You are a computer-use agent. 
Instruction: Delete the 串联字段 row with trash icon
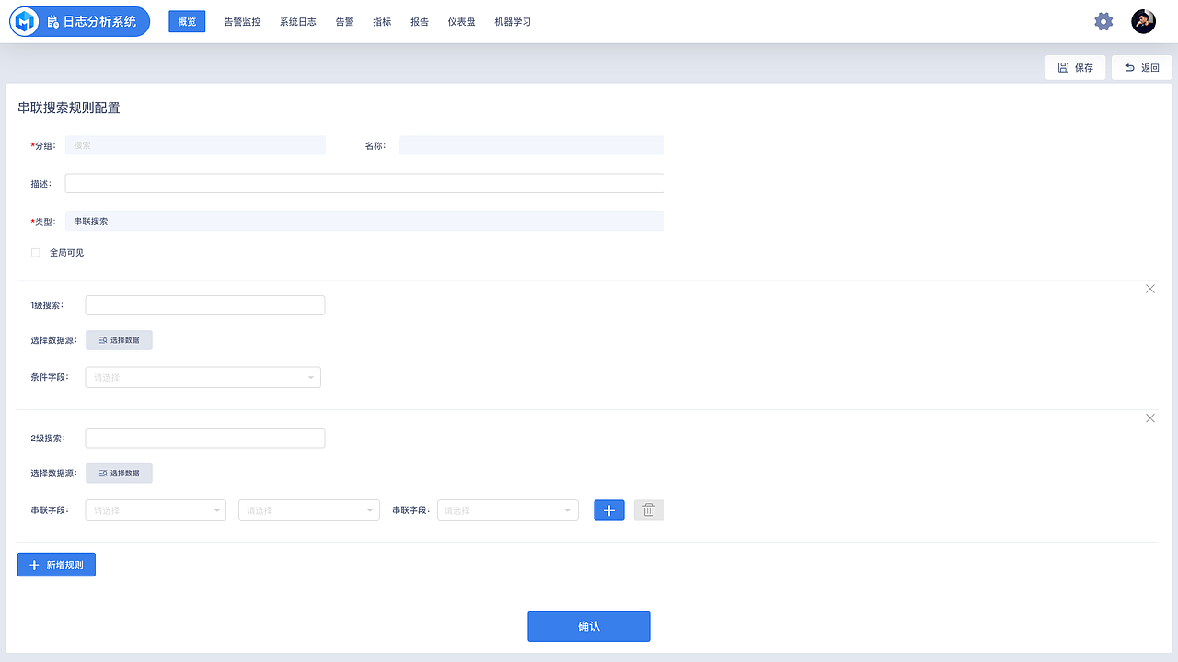point(649,510)
